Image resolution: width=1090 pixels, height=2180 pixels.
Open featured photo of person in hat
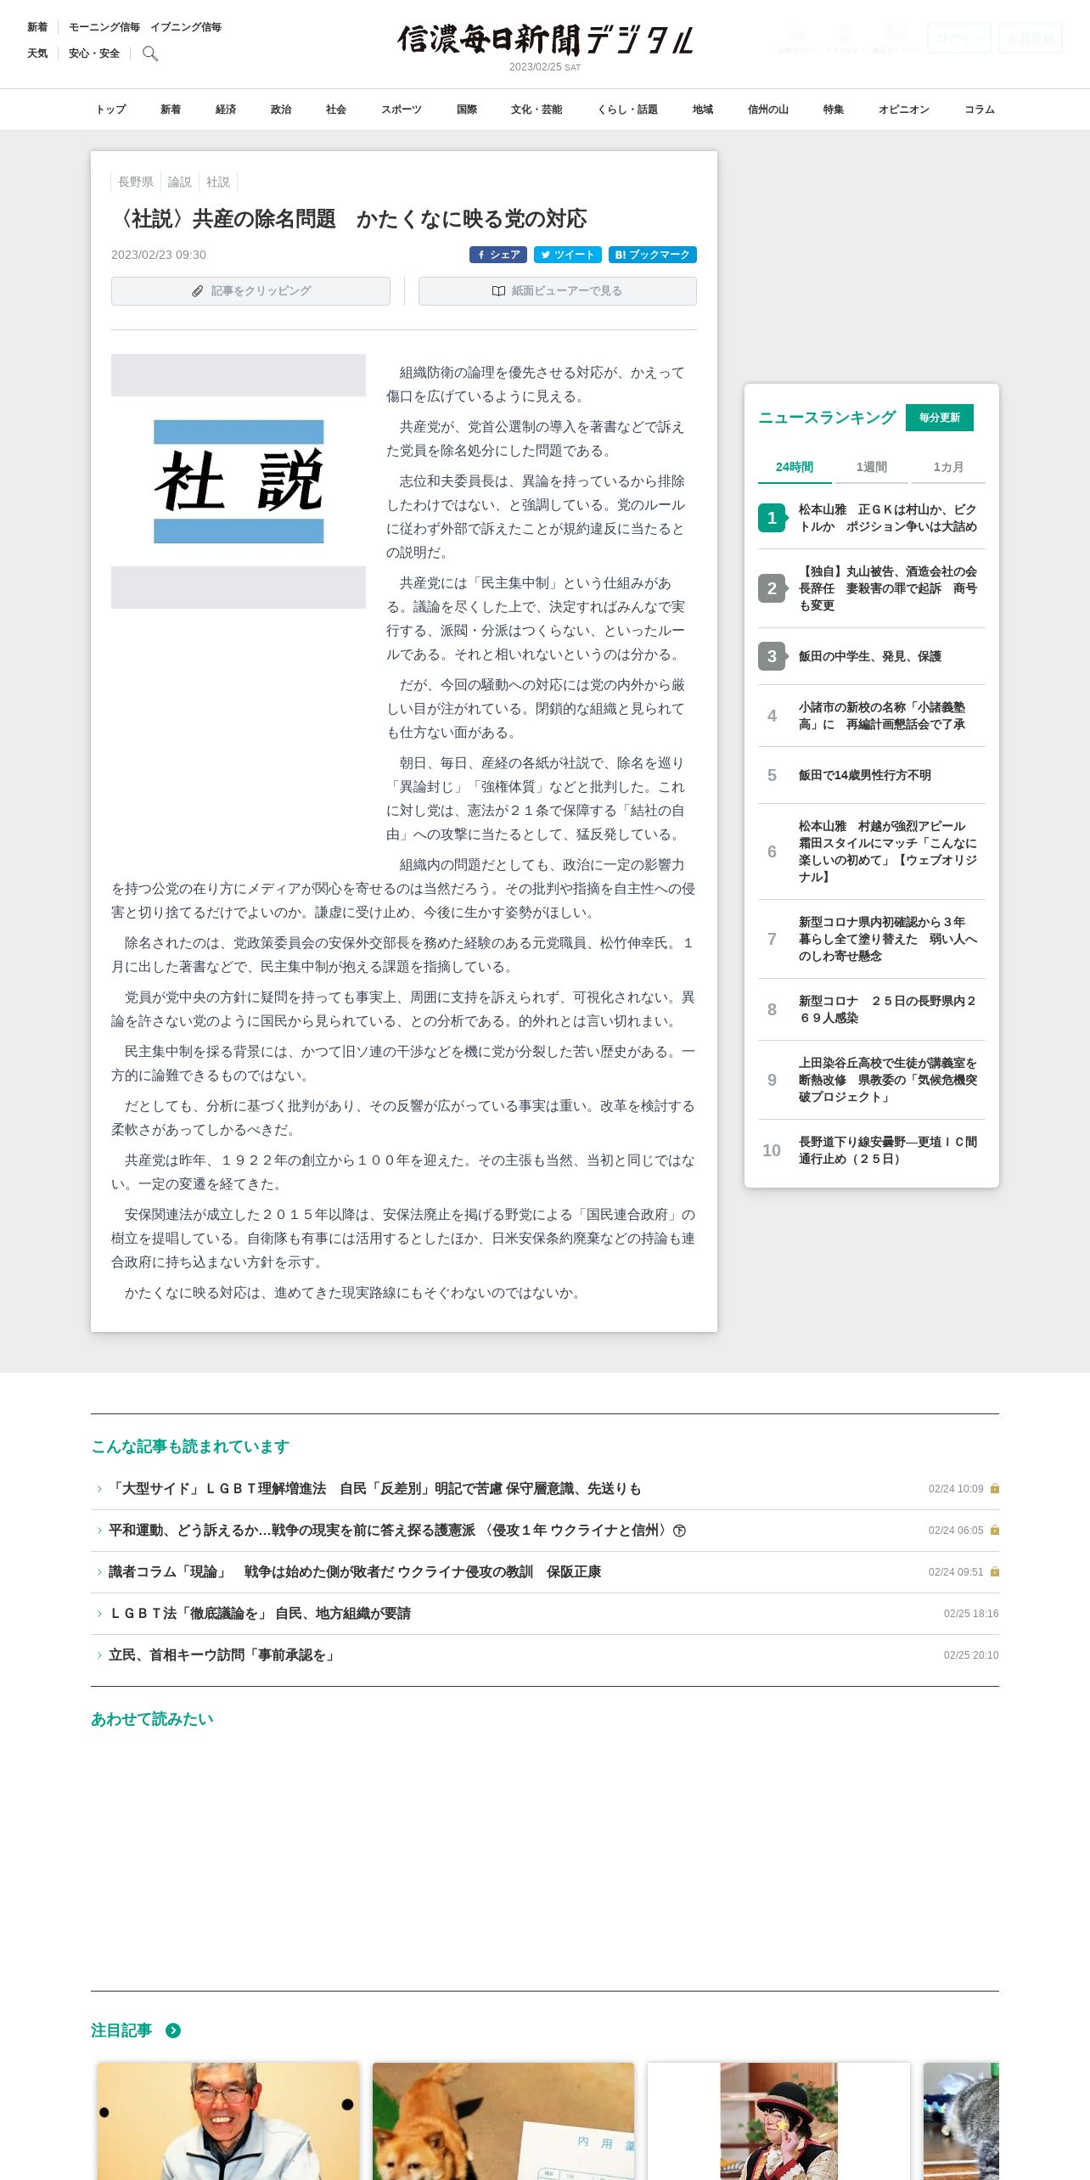point(778,2121)
